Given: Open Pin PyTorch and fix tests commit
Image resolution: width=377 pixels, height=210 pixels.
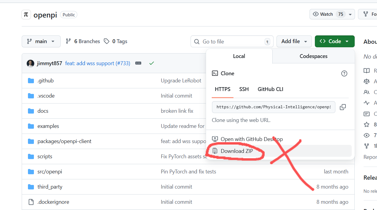Looking at the screenshot, I should (x=188, y=172).
